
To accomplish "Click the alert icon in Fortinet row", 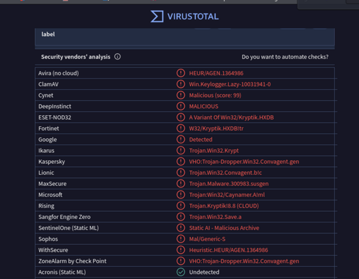I will (x=181, y=129).
